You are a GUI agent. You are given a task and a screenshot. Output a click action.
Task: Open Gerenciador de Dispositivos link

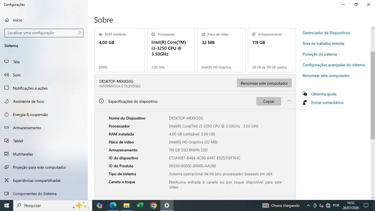point(326,33)
